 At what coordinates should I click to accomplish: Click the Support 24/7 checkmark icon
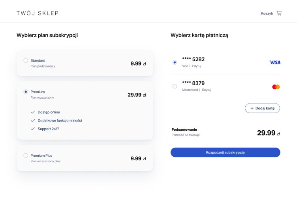(x=33, y=129)
